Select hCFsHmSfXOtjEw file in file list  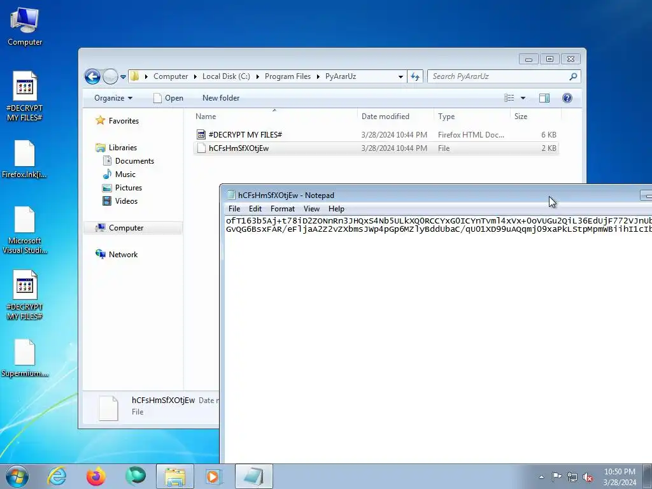(x=376, y=148)
